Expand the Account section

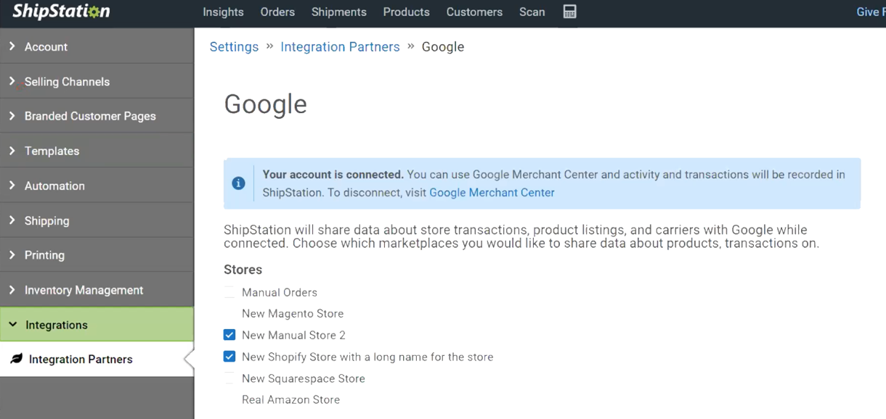pyautogui.click(x=47, y=46)
